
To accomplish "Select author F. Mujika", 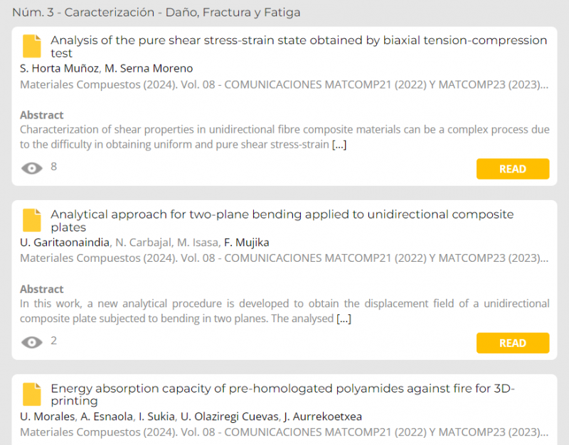I will (x=246, y=242).
